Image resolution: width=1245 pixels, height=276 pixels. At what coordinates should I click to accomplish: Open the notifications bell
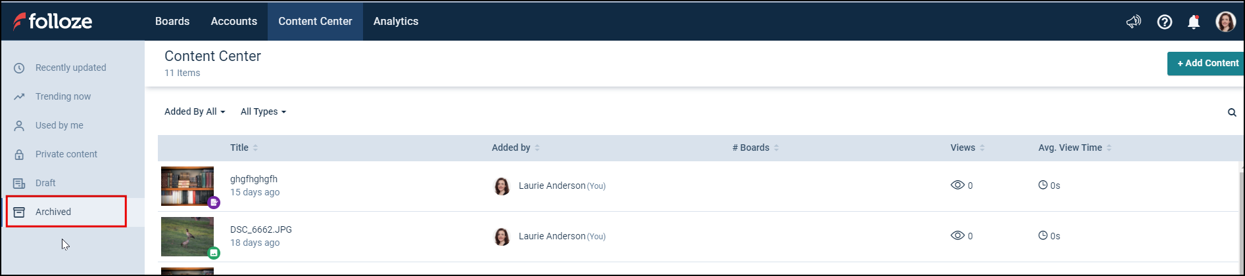click(1194, 22)
